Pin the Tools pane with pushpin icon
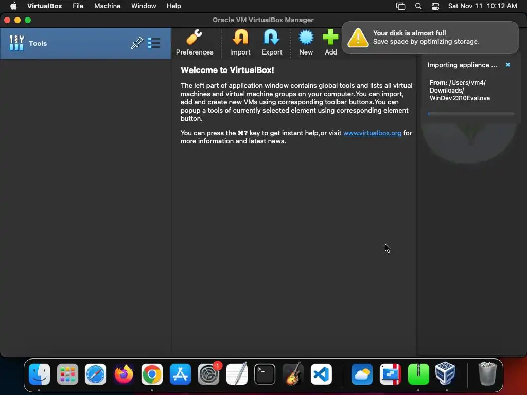 pyautogui.click(x=137, y=43)
